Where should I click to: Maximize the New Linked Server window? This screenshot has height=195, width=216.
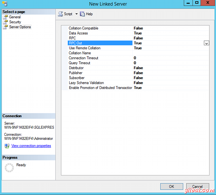(197, 3)
